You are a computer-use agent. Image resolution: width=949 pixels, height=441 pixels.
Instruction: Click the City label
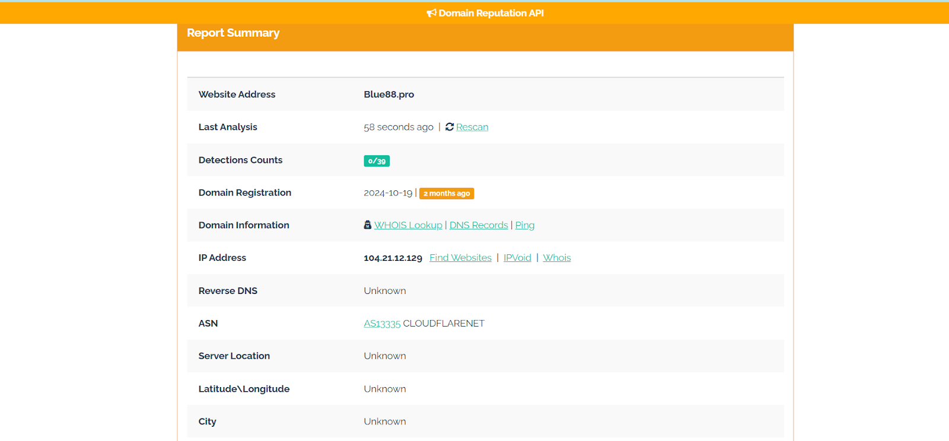(x=208, y=421)
